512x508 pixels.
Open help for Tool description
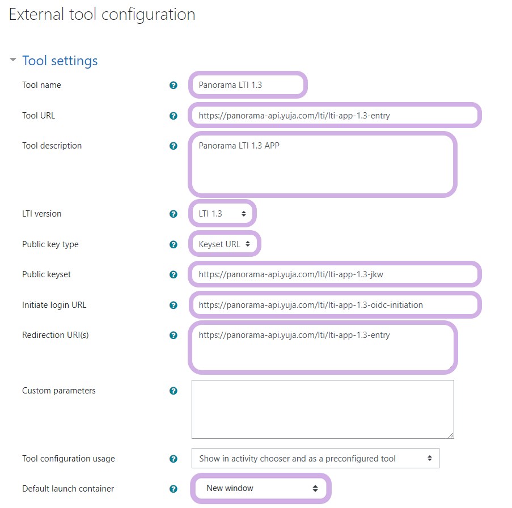pos(174,146)
